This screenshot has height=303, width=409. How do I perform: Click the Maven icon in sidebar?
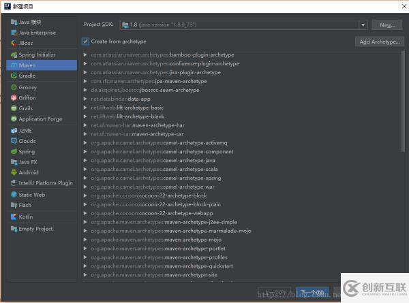pyautogui.click(x=14, y=65)
